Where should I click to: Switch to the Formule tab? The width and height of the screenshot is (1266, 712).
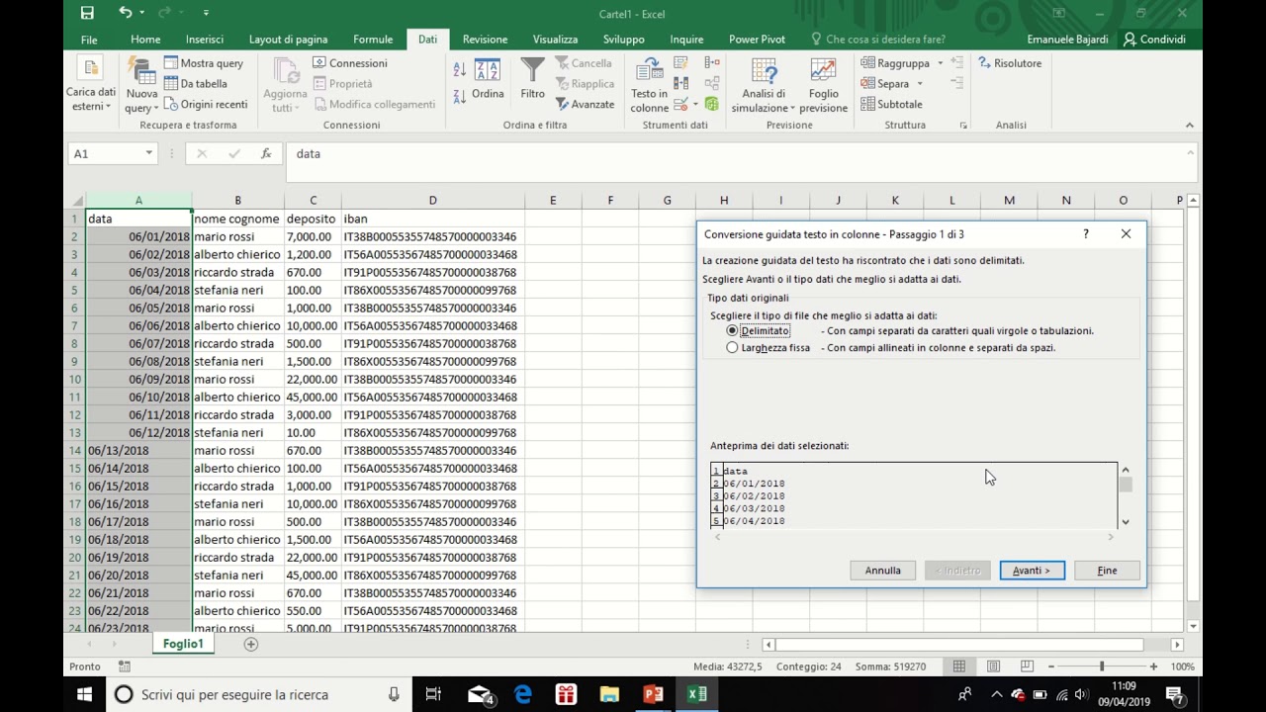(373, 40)
